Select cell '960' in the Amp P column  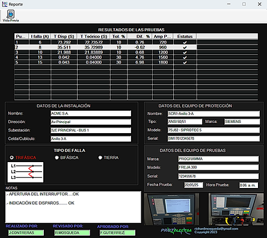[162, 48]
